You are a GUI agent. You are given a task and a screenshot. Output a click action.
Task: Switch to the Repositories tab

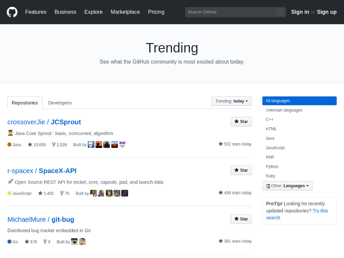coord(25,103)
